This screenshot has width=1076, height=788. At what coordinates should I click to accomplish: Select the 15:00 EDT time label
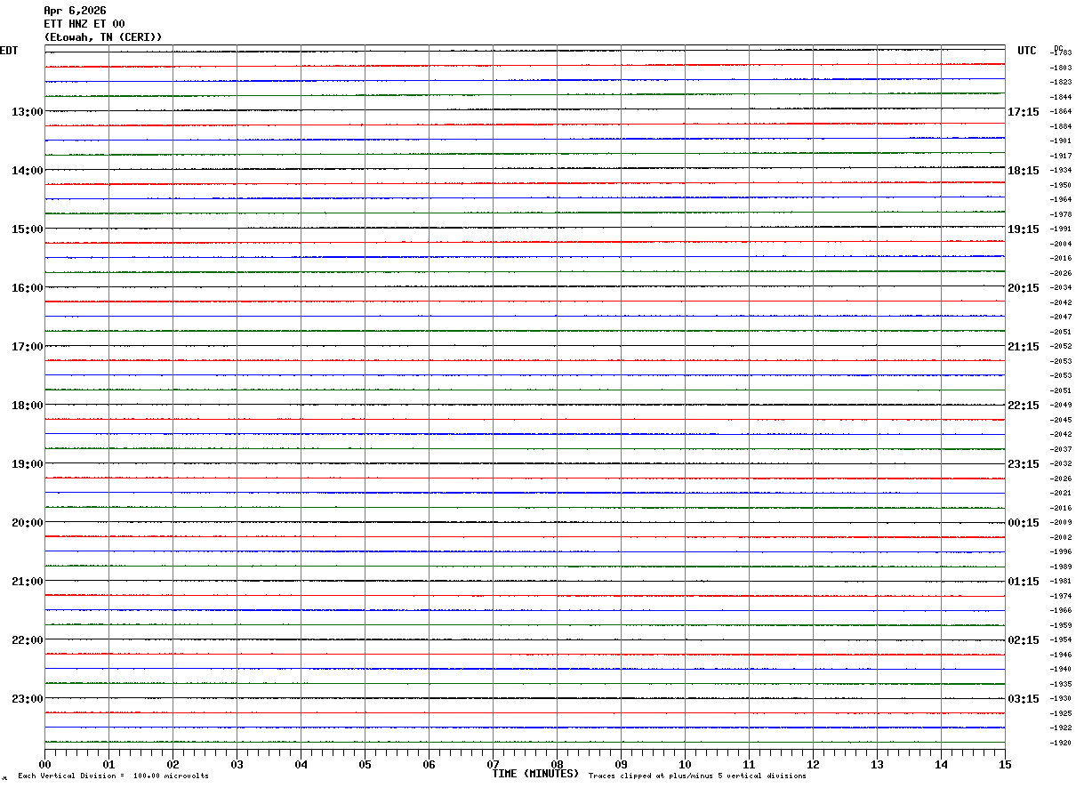tap(28, 229)
